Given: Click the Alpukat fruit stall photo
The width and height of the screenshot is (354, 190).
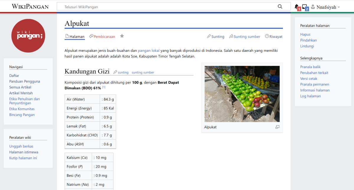Looking at the screenshot, I should (242, 94).
